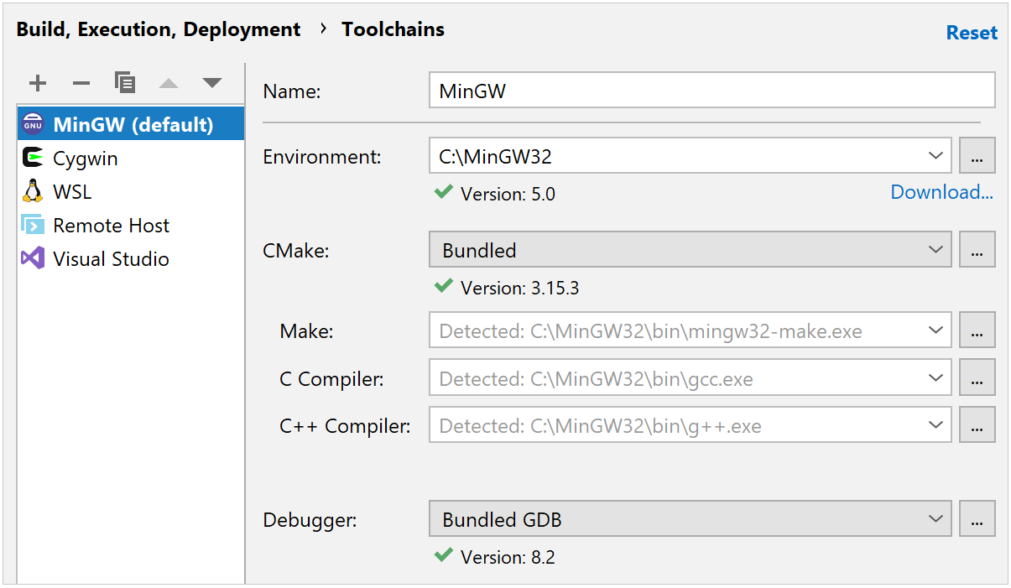Go to Build, Execution, Deployment breadcrumb

[x=159, y=29]
